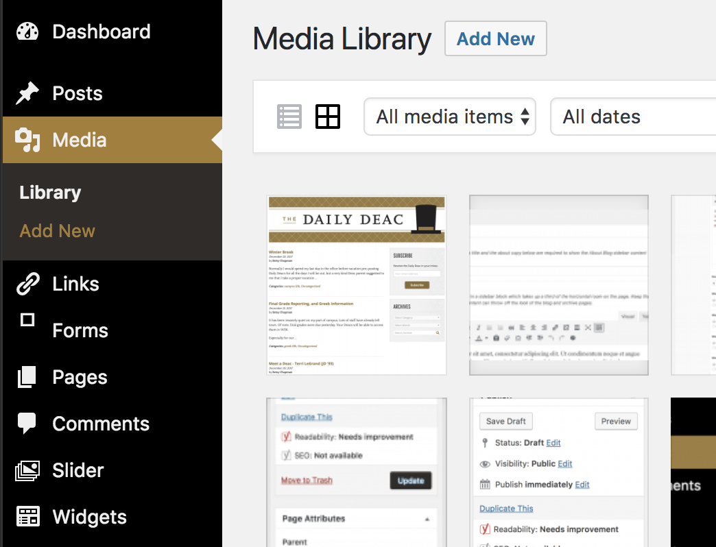Screen dimensions: 716x547
Task: Select Media label in the sidebar menu
Action: (80, 140)
